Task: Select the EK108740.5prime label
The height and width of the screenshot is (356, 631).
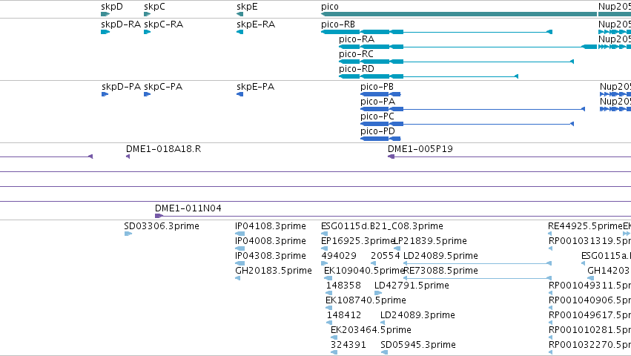Action: (x=366, y=300)
